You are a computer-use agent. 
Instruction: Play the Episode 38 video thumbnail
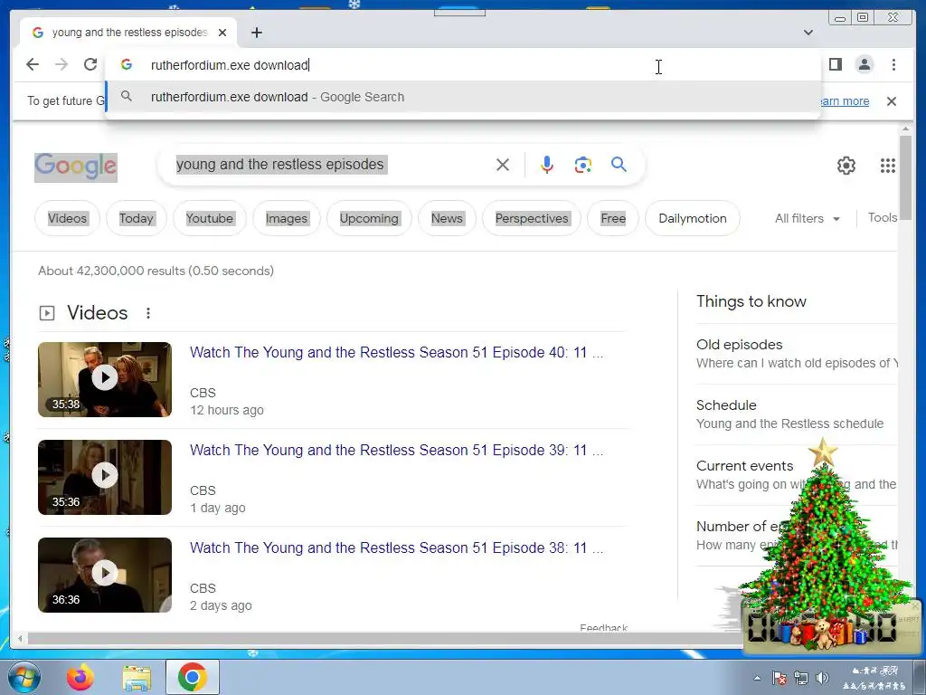click(105, 575)
